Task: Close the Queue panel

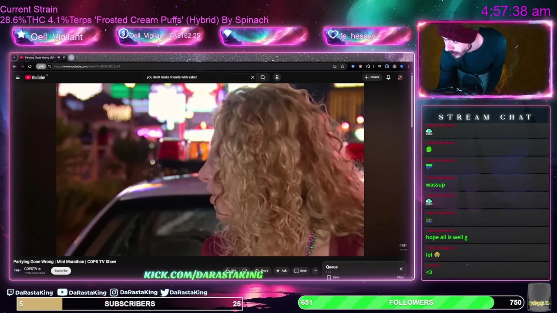Action: tap(401, 269)
